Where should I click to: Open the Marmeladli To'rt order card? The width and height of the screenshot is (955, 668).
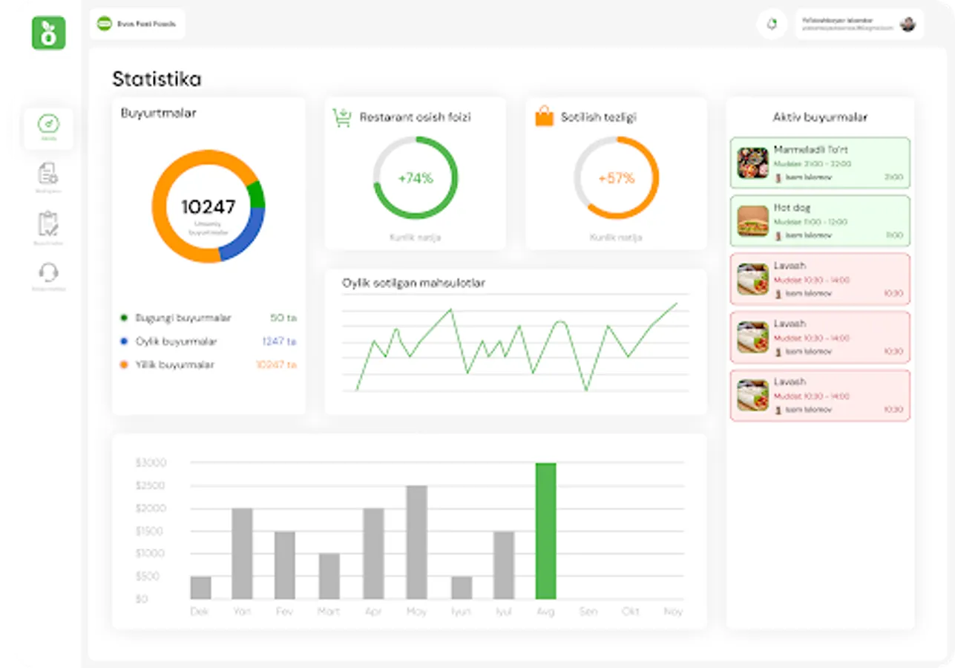(x=820, y=163)
